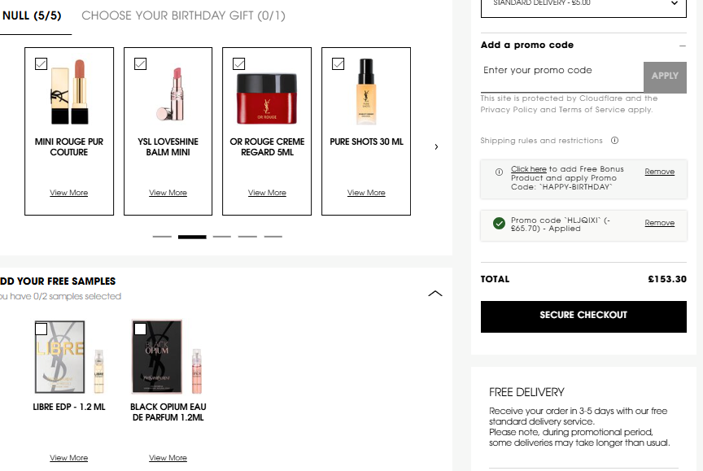Screen dimensions: 703x471
Task: Go to the third carousel page indicator
Action: (222, 237)
